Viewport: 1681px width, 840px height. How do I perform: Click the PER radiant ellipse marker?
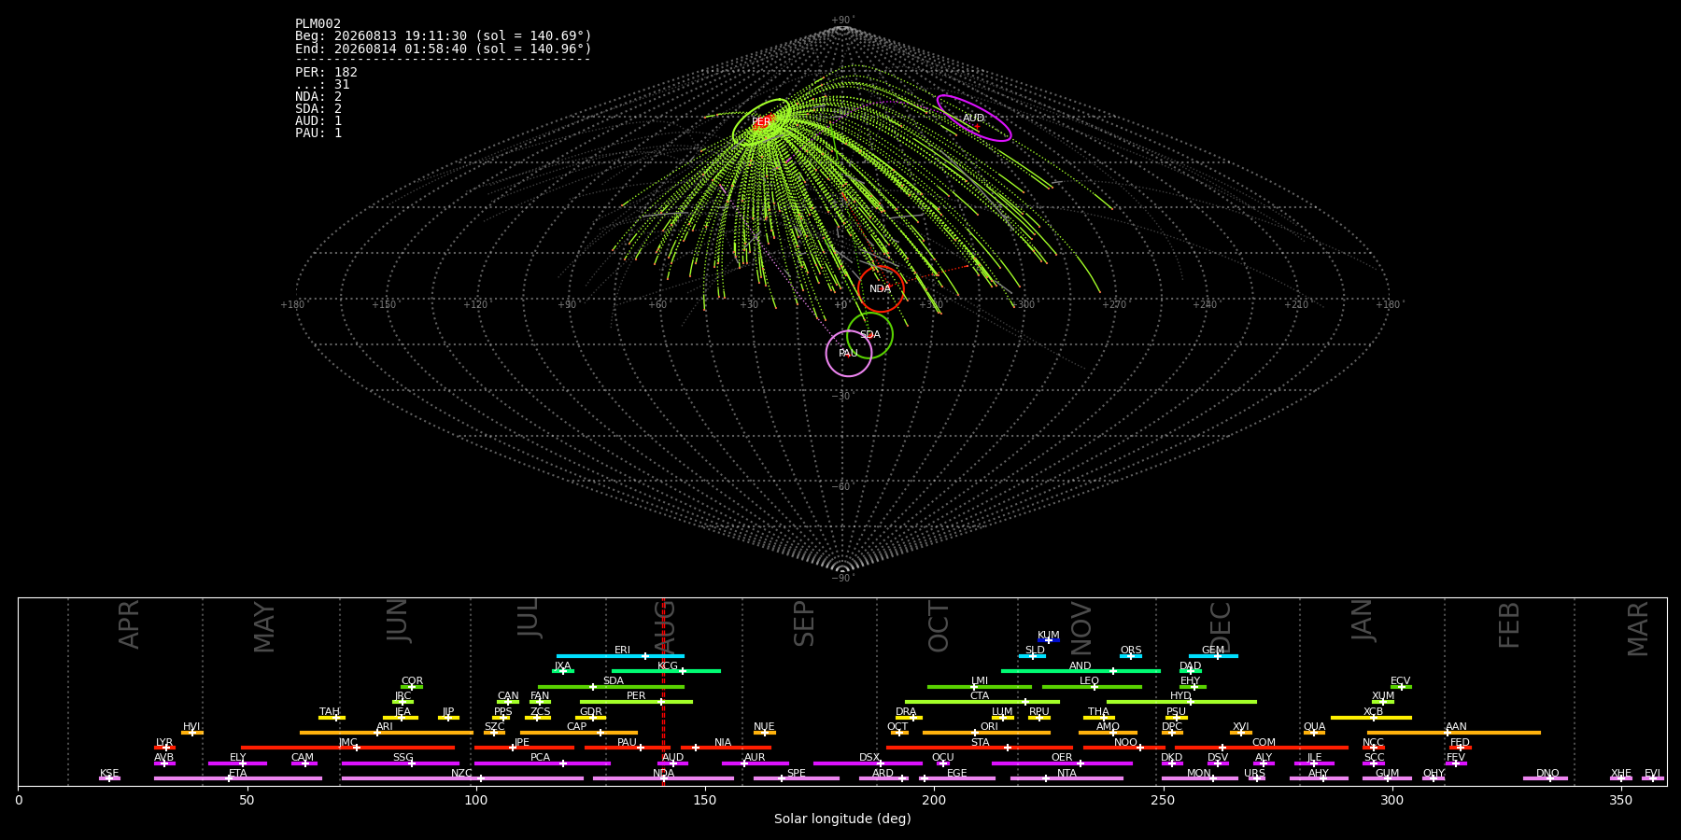pos(762,122)
